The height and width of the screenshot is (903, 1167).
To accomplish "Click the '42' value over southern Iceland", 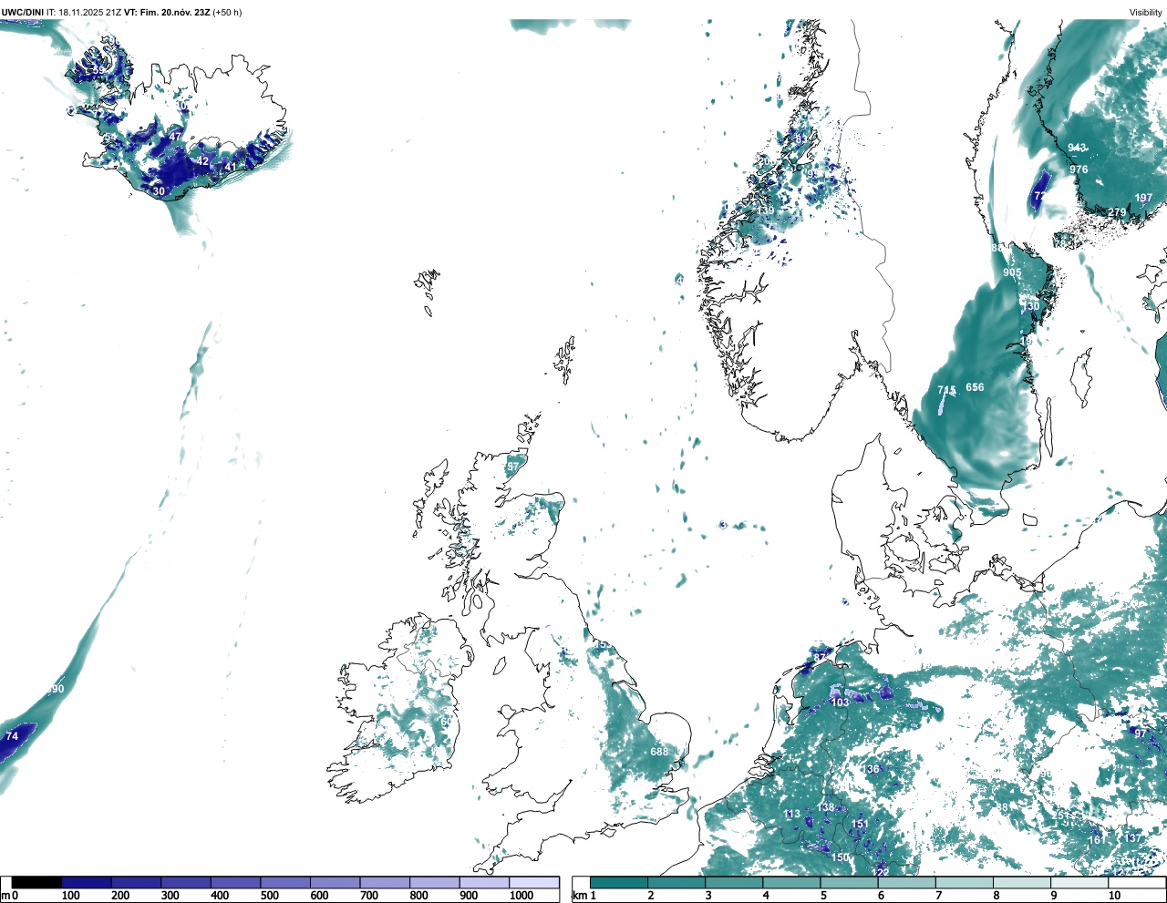I will 202,161.
